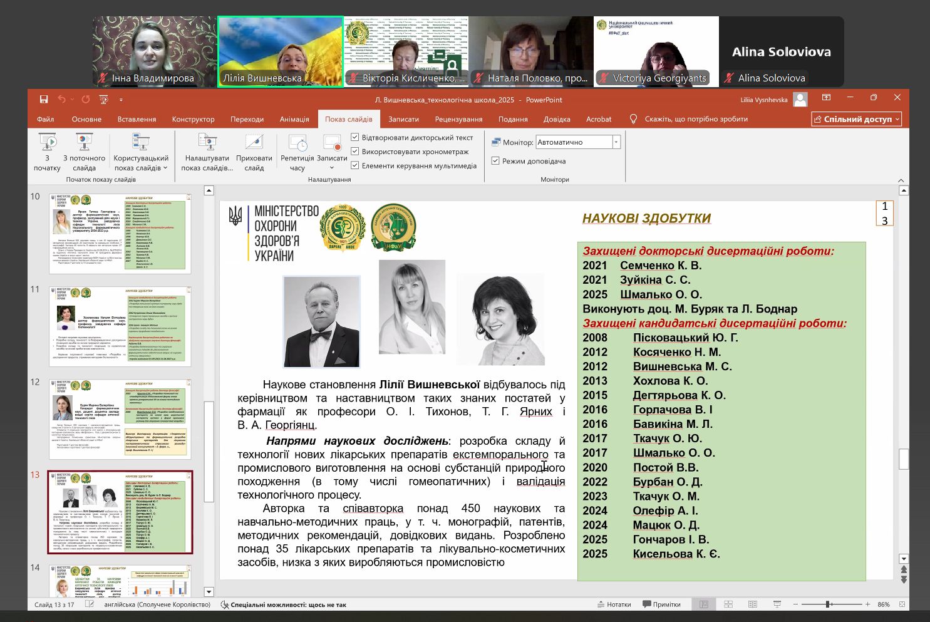Screen dimensions: 930x622
Task: Switch to reading view in status bar
Action: pos(753,604)
